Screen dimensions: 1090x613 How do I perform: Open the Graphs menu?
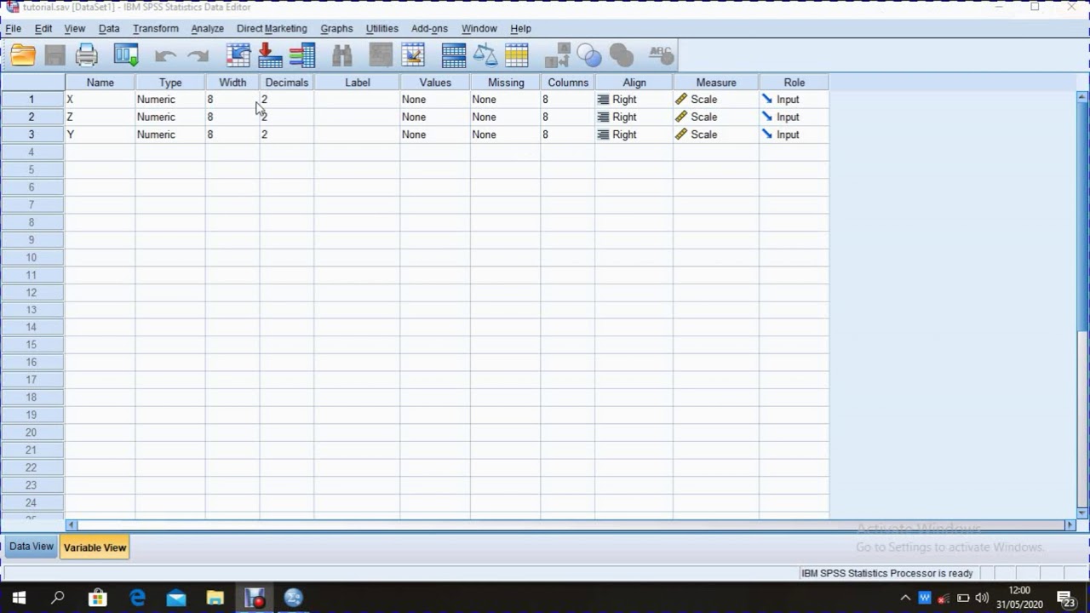pyautogui.click(x=336, y=28)
